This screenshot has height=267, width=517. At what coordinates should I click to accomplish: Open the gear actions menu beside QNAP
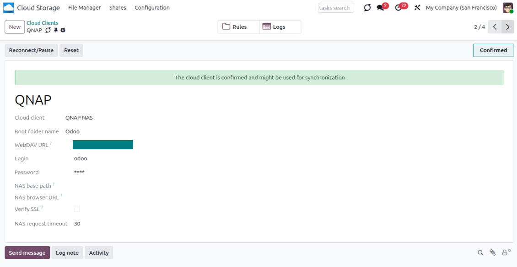[x=63, y=30]
